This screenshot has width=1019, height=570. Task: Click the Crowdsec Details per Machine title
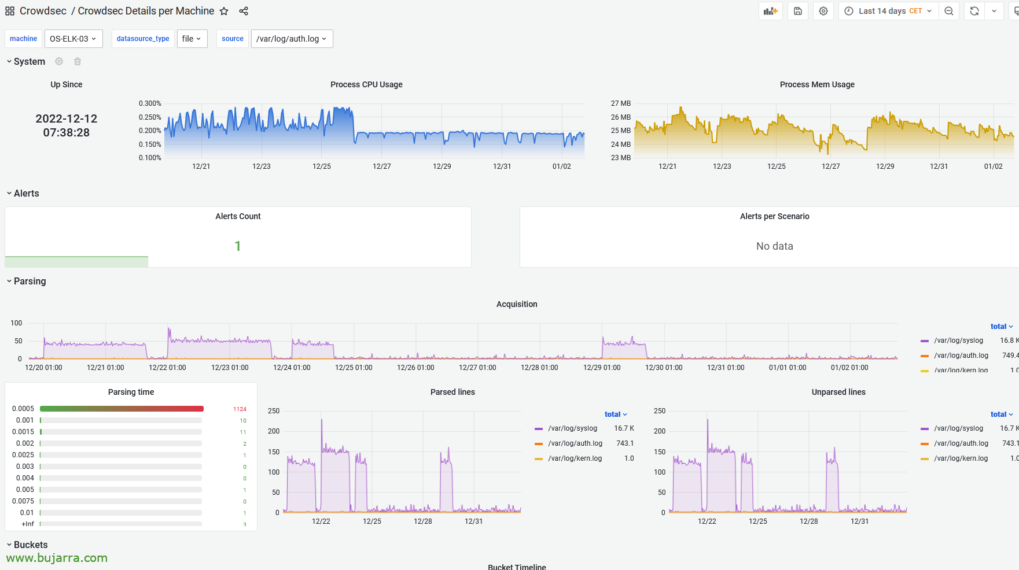tap(146, 11)
